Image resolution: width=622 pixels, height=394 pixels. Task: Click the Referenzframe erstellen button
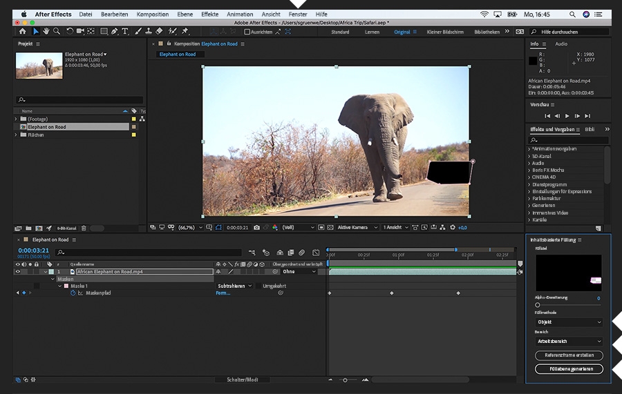tap(569, 355)
